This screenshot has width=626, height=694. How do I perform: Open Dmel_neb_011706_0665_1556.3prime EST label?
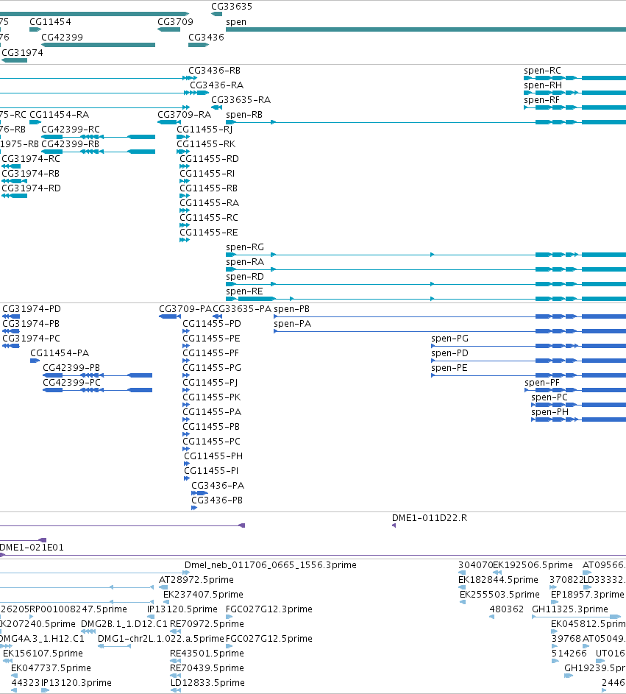pos(270,565)
